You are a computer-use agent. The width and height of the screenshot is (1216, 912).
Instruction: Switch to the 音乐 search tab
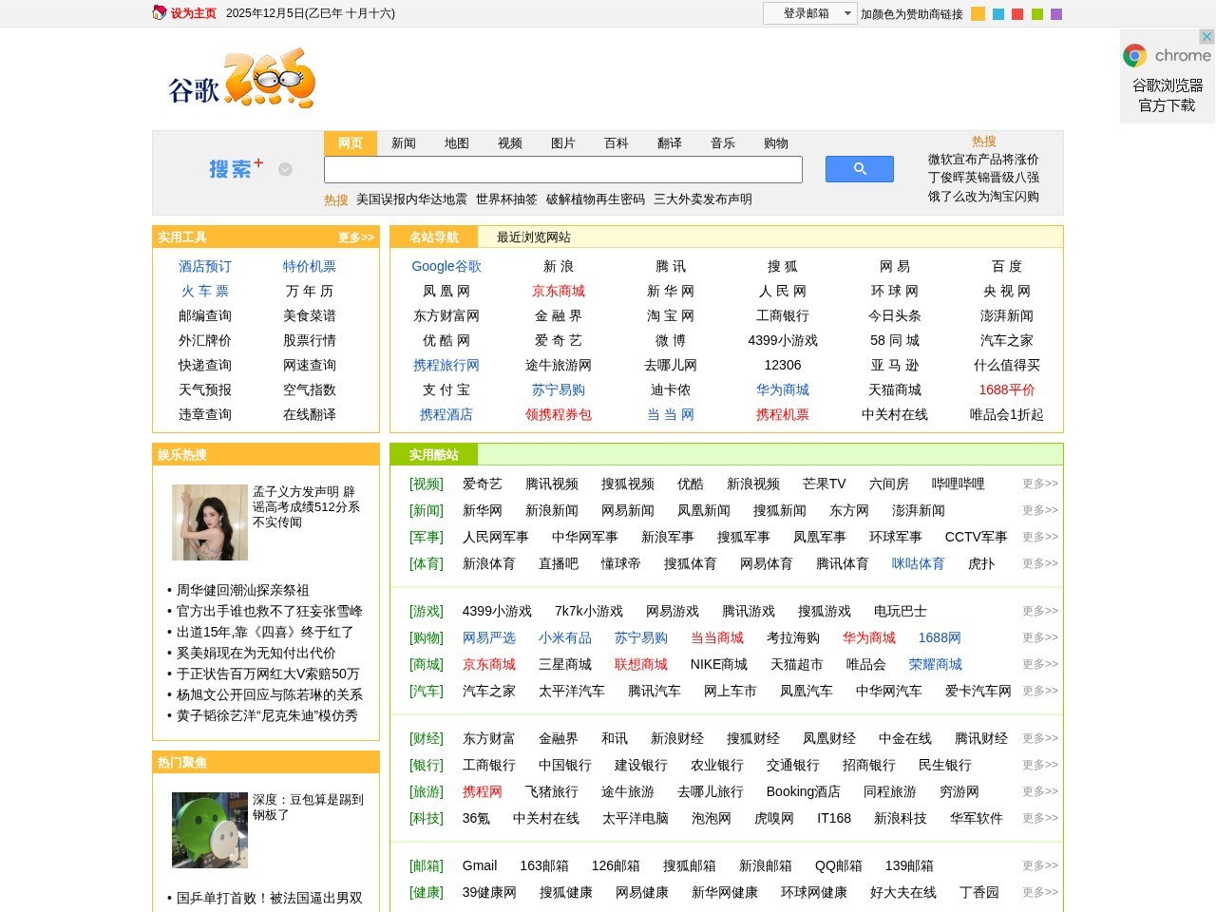[722, 142]
